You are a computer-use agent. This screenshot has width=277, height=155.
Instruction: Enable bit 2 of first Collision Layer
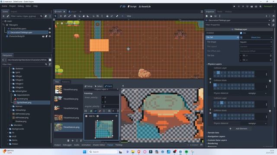pyautogui.click(x=218, y=72)
